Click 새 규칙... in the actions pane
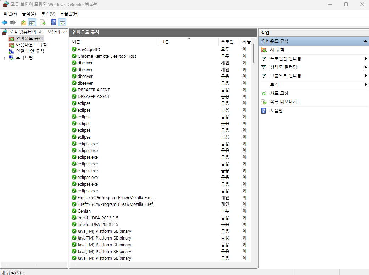 [279, 50]
